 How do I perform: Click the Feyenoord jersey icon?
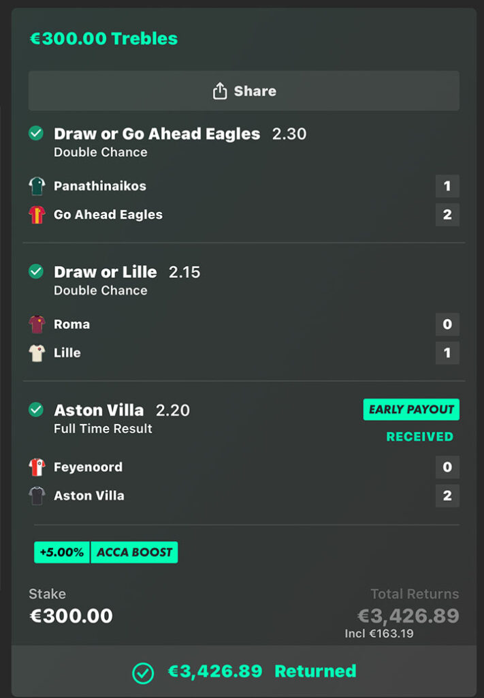(x=37, y=467)
